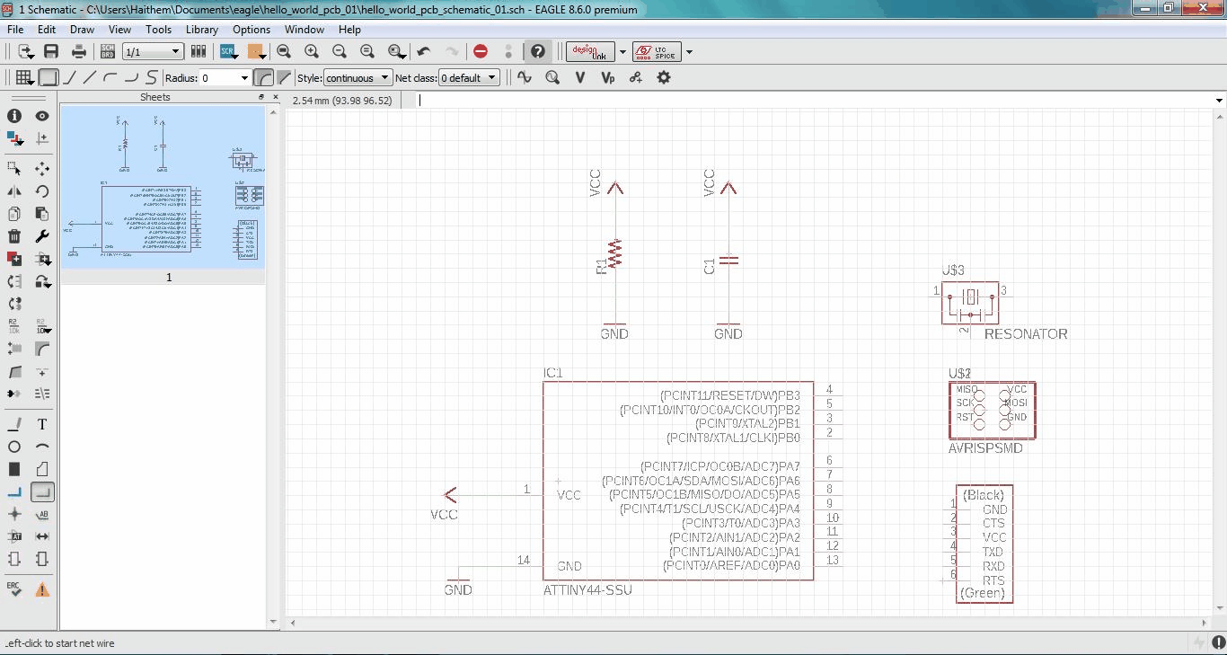
Task: Open the Info tool in the left toolbar
Action: click(14, 116)
